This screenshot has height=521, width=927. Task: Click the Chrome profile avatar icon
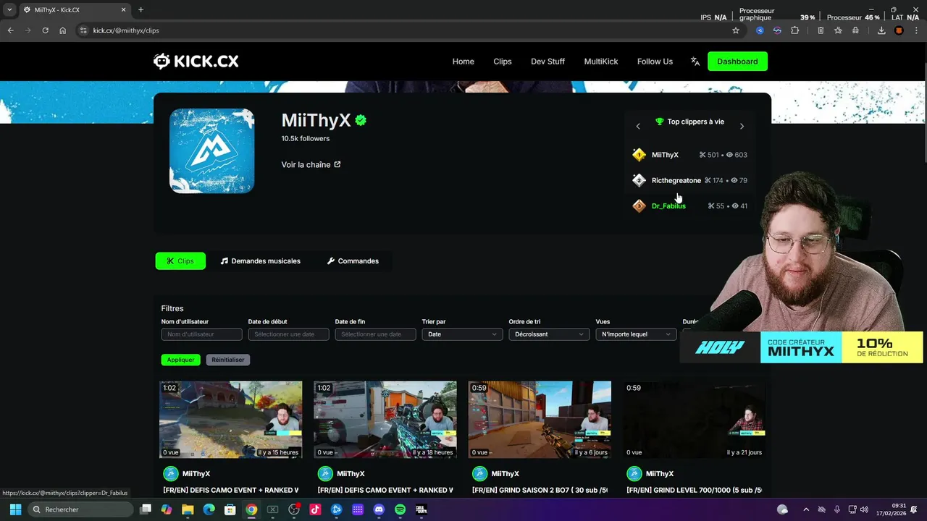[x=899, y=30]
